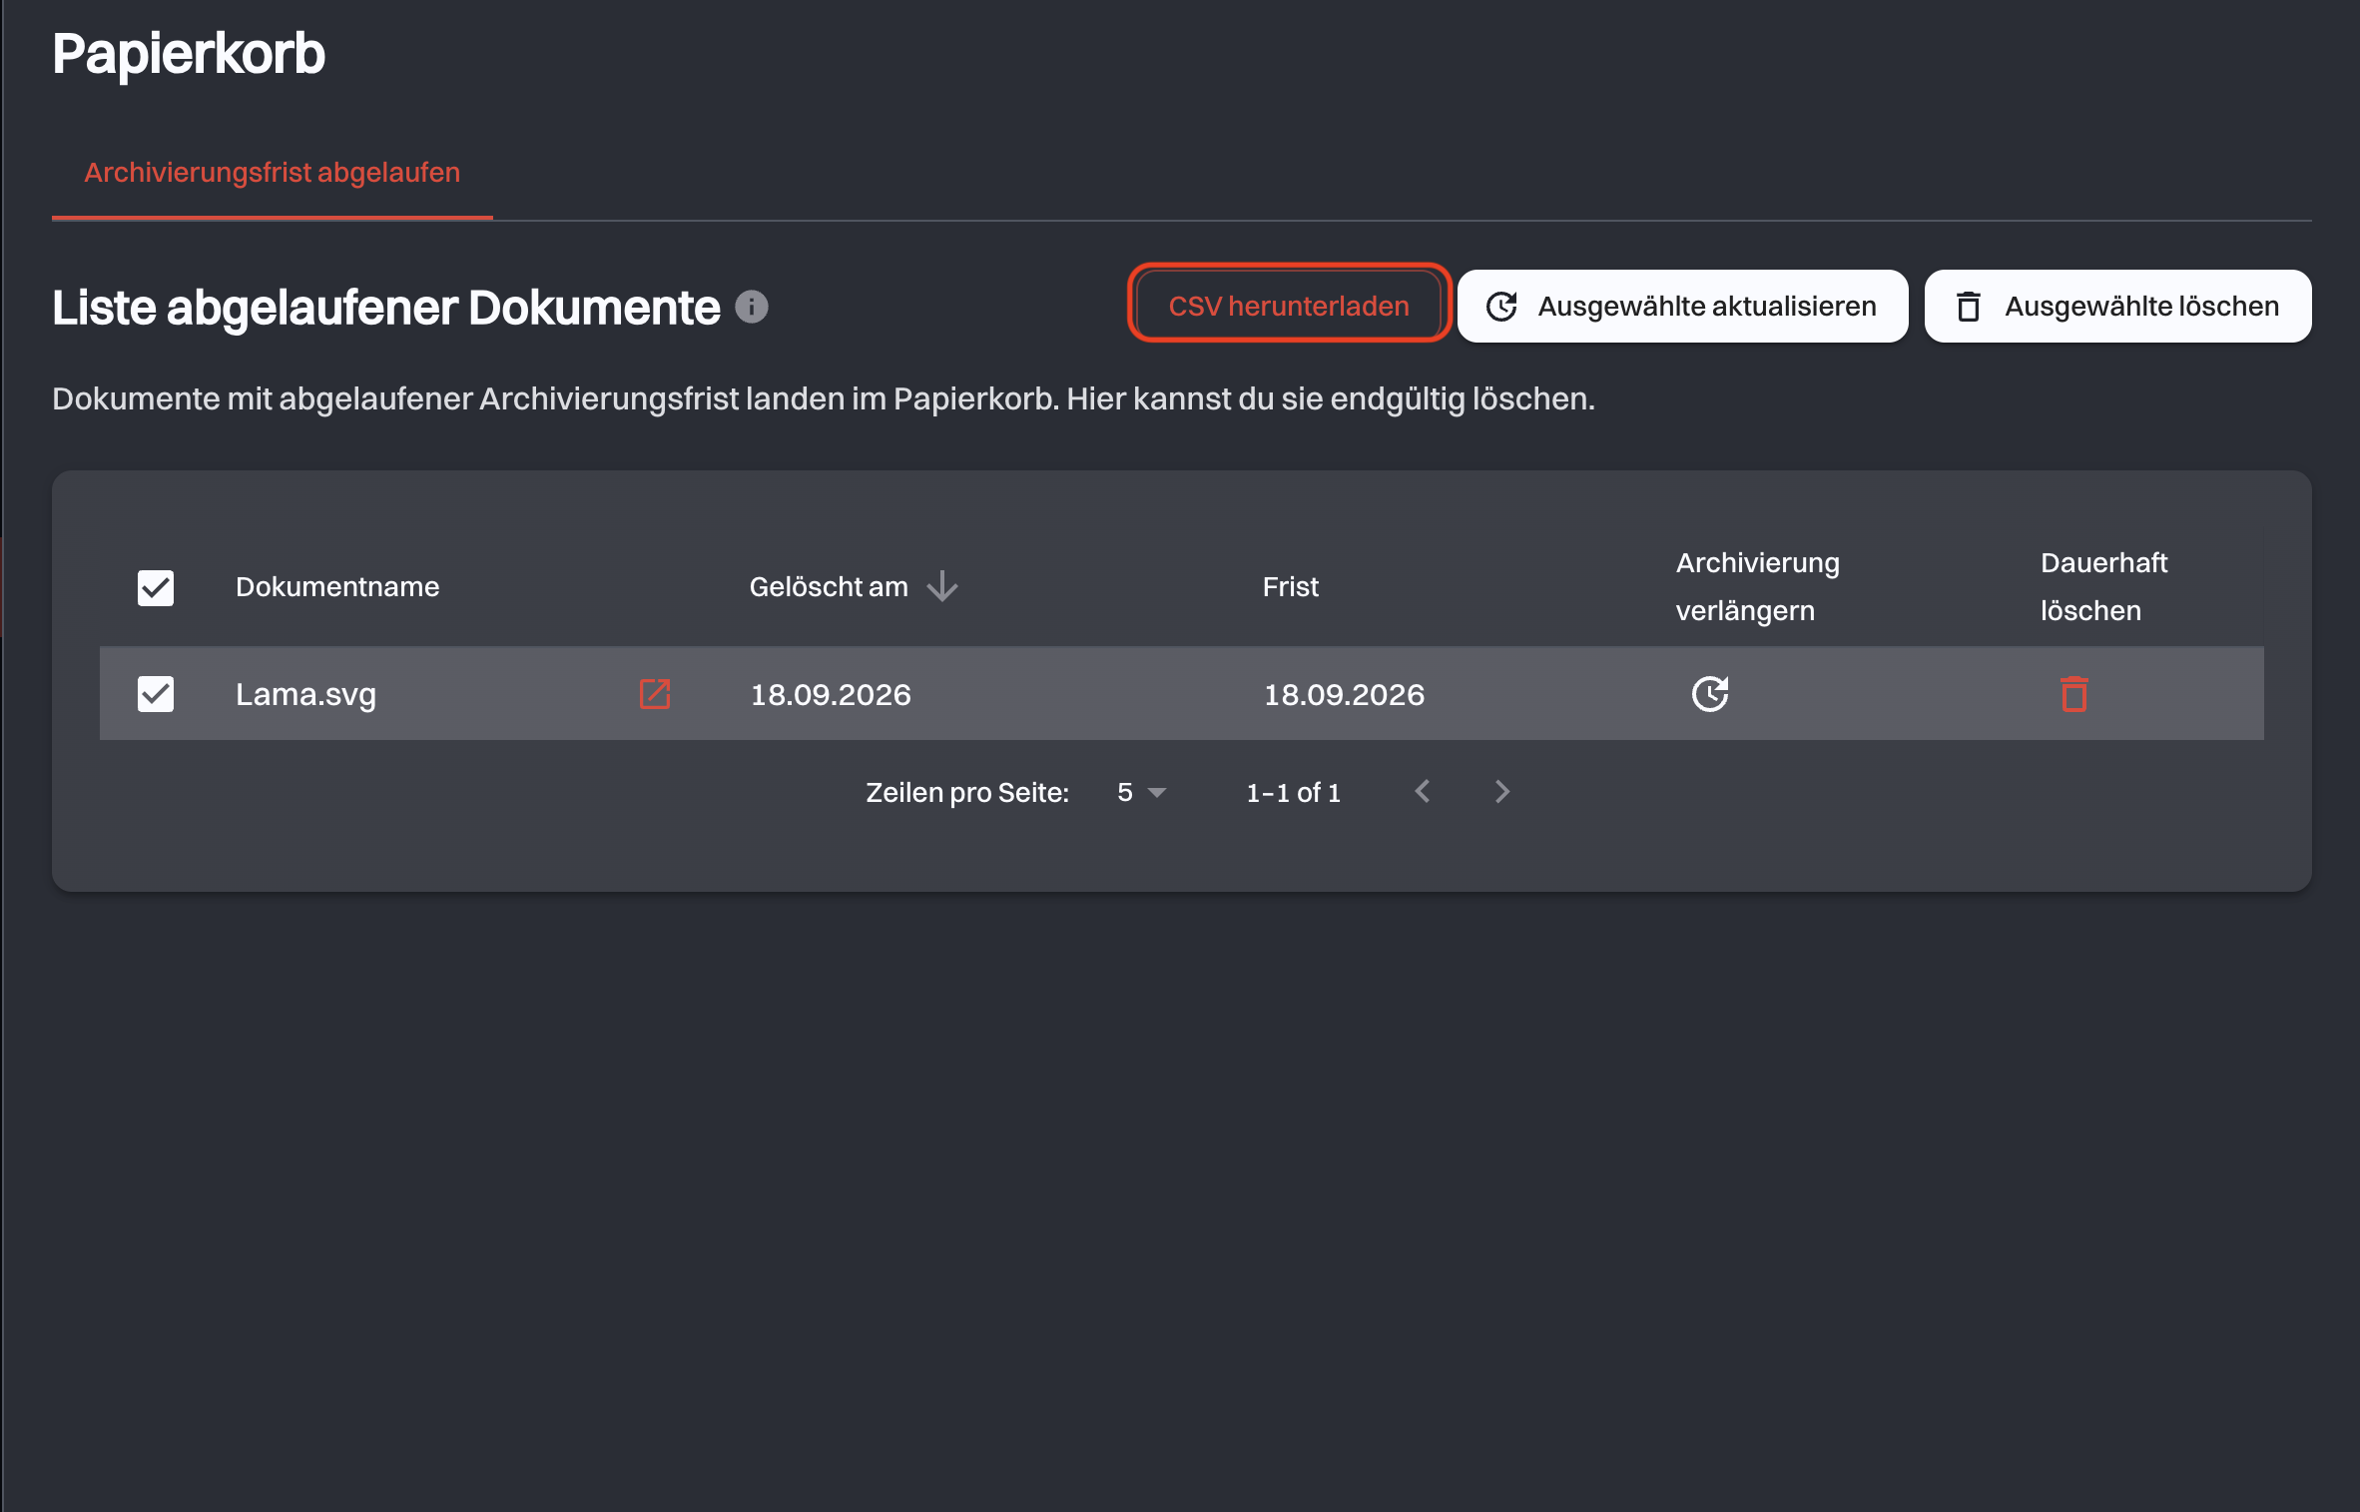
Task: Click the 'Ausgewählte löschen' button
Action: coord(2117,306)
